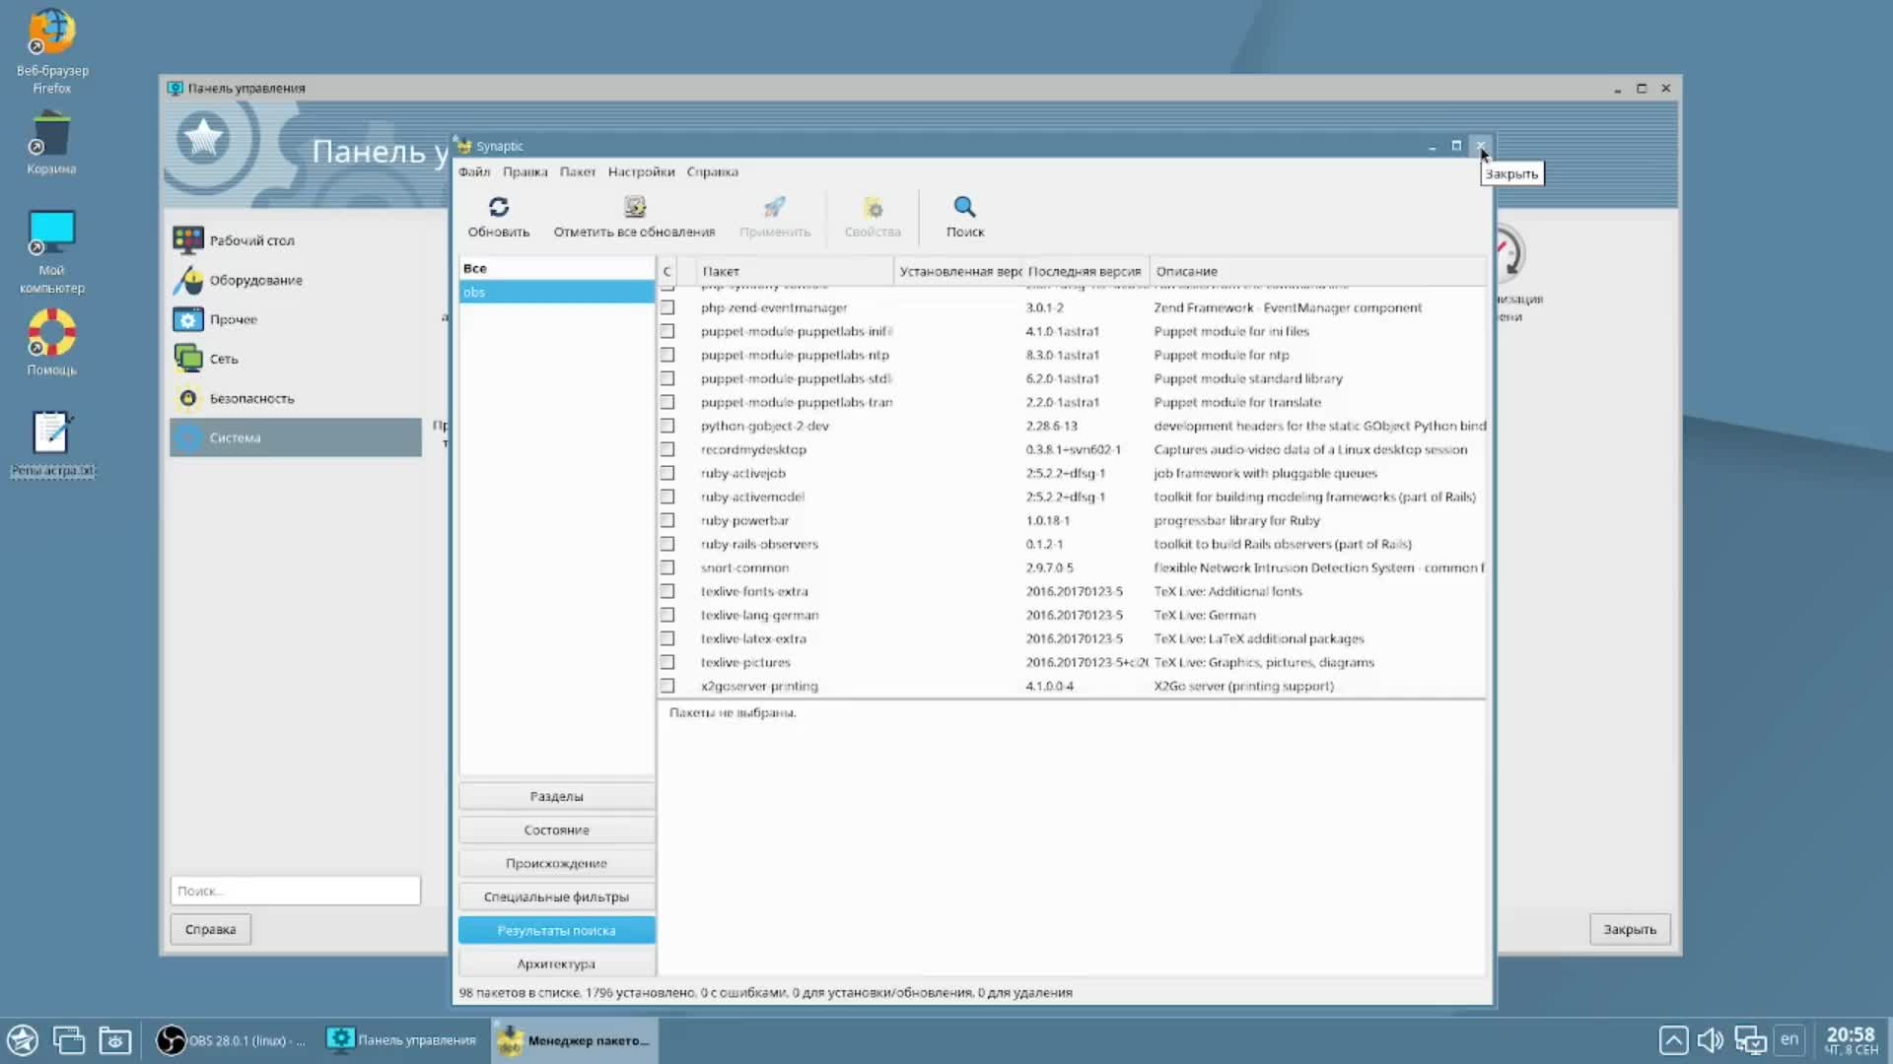Toggle the checkbox for x2goserver-printing
The height and width of the screenshot is (1064, 1893).
[x=667, y=686]
